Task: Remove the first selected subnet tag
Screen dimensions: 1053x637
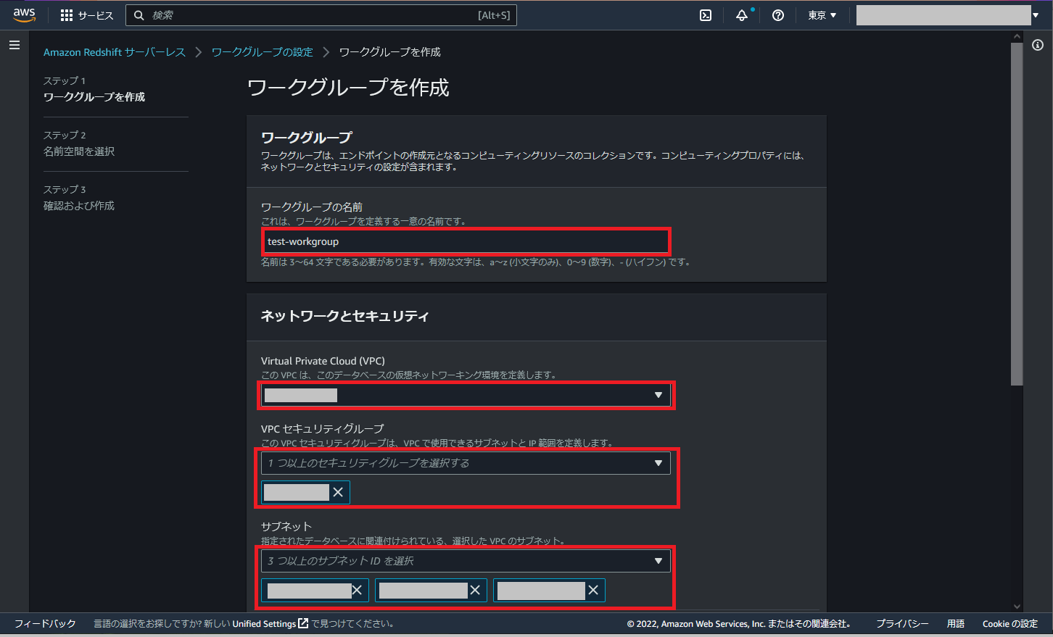Action: 357,591
